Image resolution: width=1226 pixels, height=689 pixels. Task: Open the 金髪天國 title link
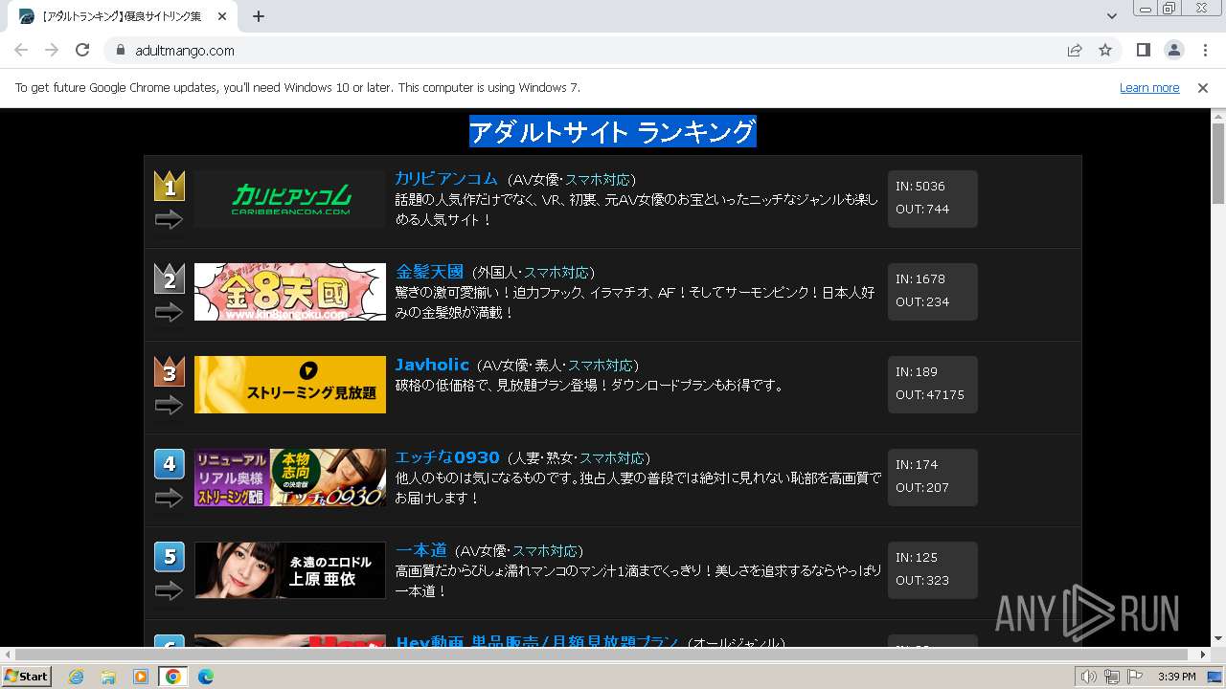pyautogui.click(x=429, y=272)
